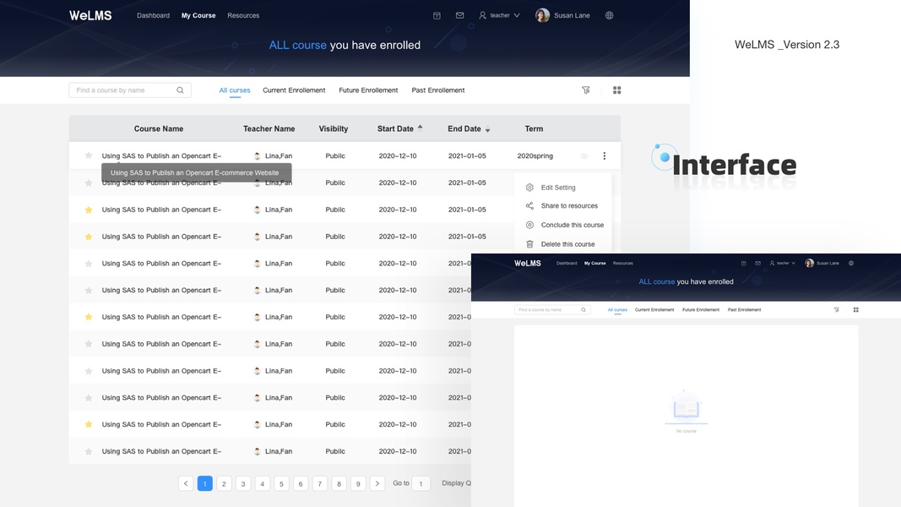Screen dimensions: 901x507
Task: Jump to page 2 in the pagination
Action: [224, 483]
